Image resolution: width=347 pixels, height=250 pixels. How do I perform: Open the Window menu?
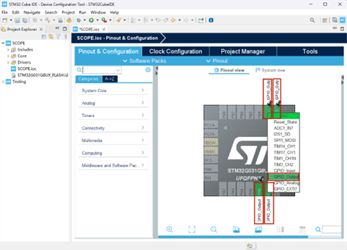[98, 12]
